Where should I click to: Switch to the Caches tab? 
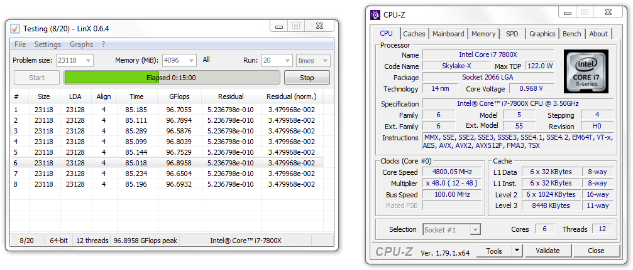(x=414, y=34)
